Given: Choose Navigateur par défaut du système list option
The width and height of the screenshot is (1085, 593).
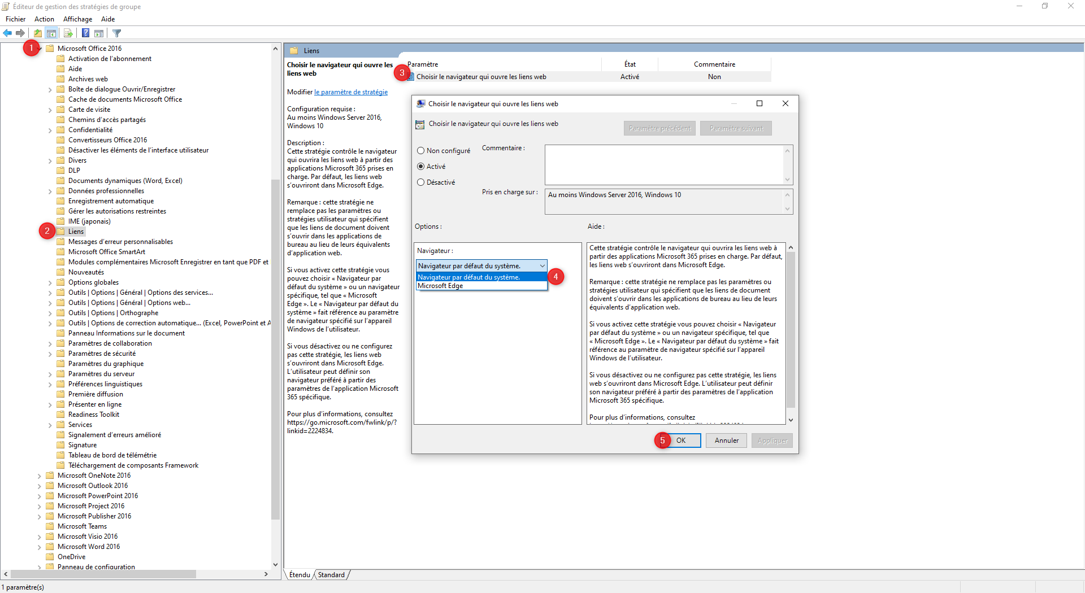Looking at the screenshot, I should click(481, 277).
